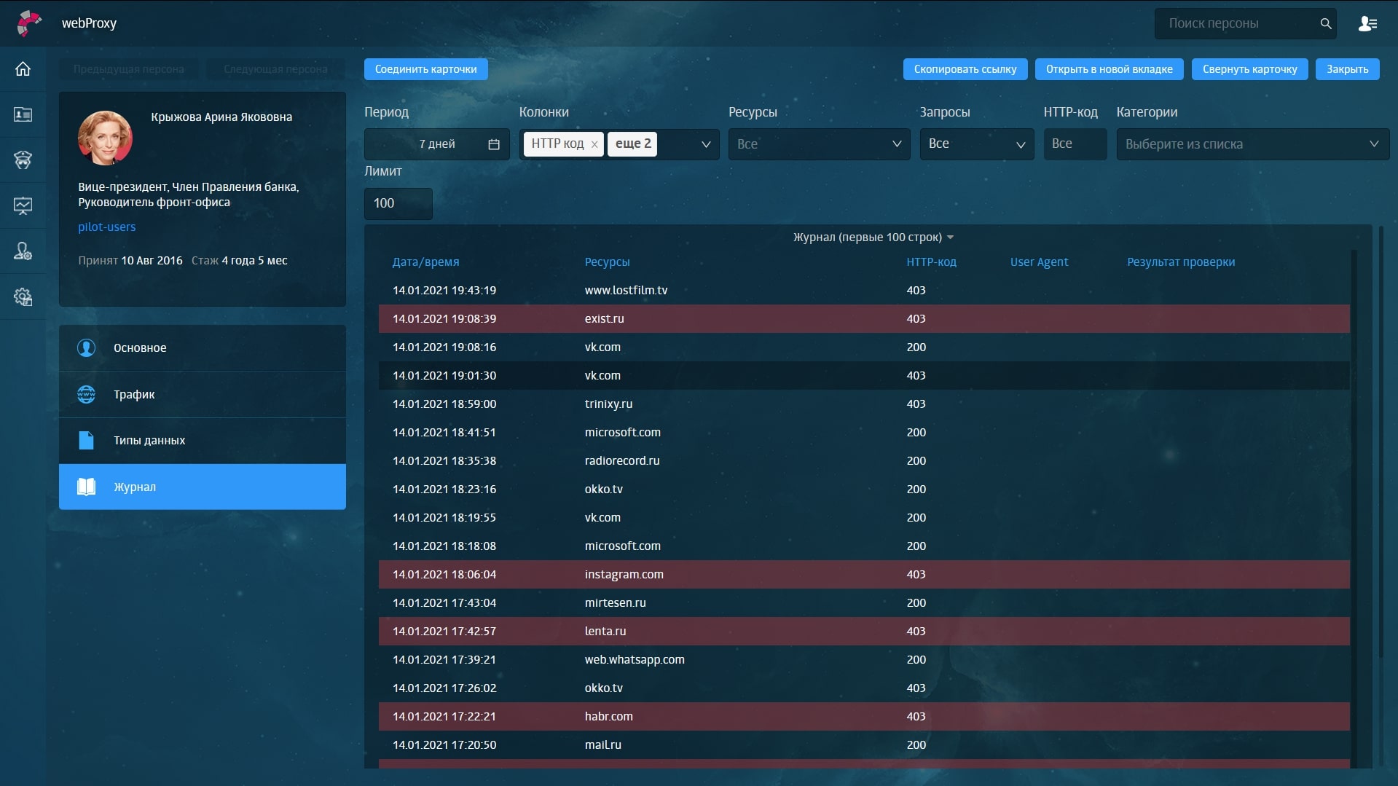
Task: Open the pilot-users group link
Action: (107, 227)
